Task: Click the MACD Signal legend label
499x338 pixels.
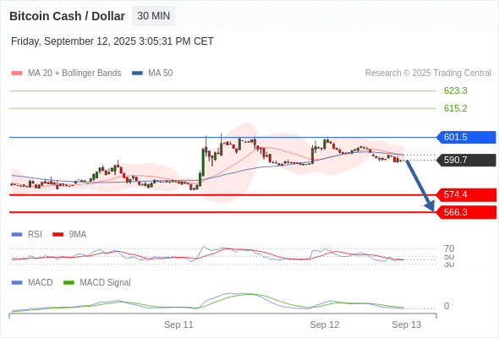Action: 105,282
